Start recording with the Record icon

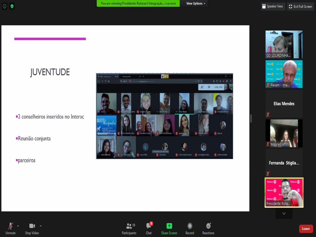190,226
